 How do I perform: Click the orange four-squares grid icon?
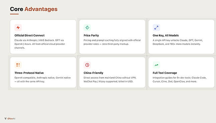click(18, 65)
